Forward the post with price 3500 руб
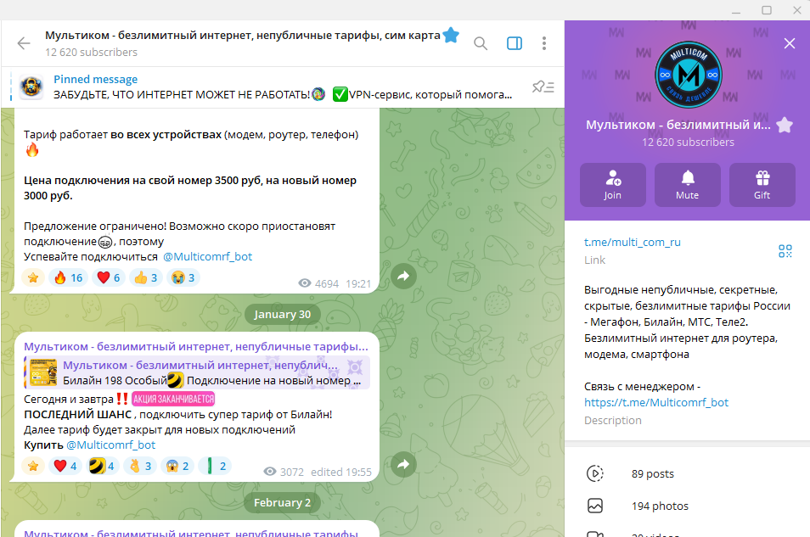The width and height of the screenshot is (810, 537). (403, 276)
